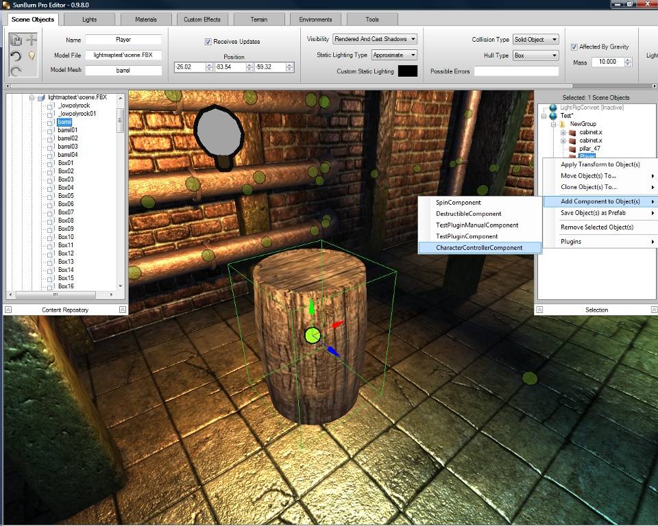Choose CharacterControllerComponent from the submenu
Screen dimensions: 658x526
coord(479,248)
